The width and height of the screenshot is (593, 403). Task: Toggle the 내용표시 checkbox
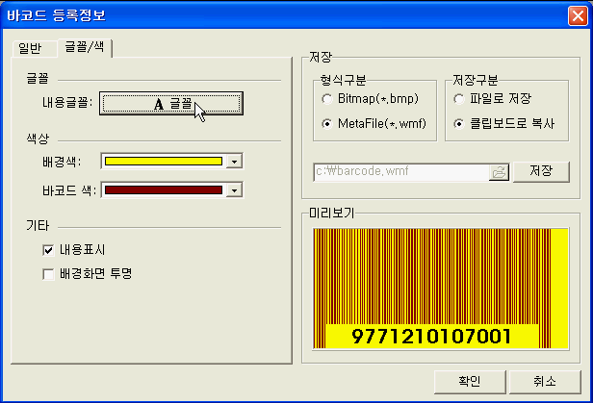pyautogui.click(x=48, y=250)
